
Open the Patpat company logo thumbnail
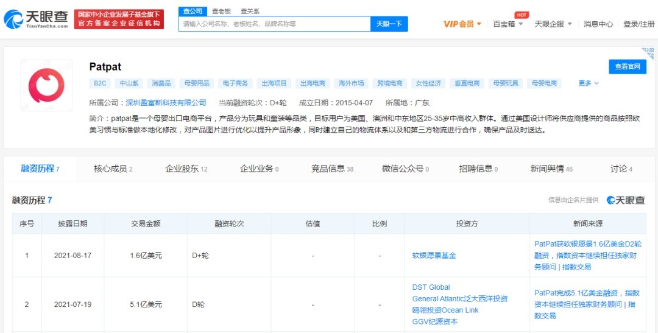pos(46,85)
